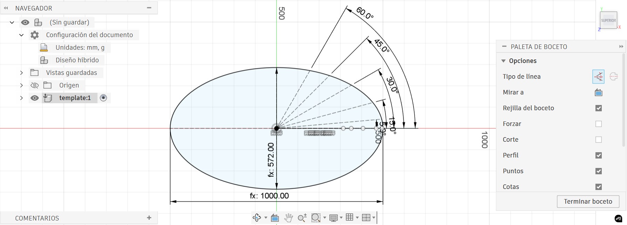The height and width of the screenshot is (225, 627).
Task: Select the construction line type icon
Action: [x=599, y=77]
